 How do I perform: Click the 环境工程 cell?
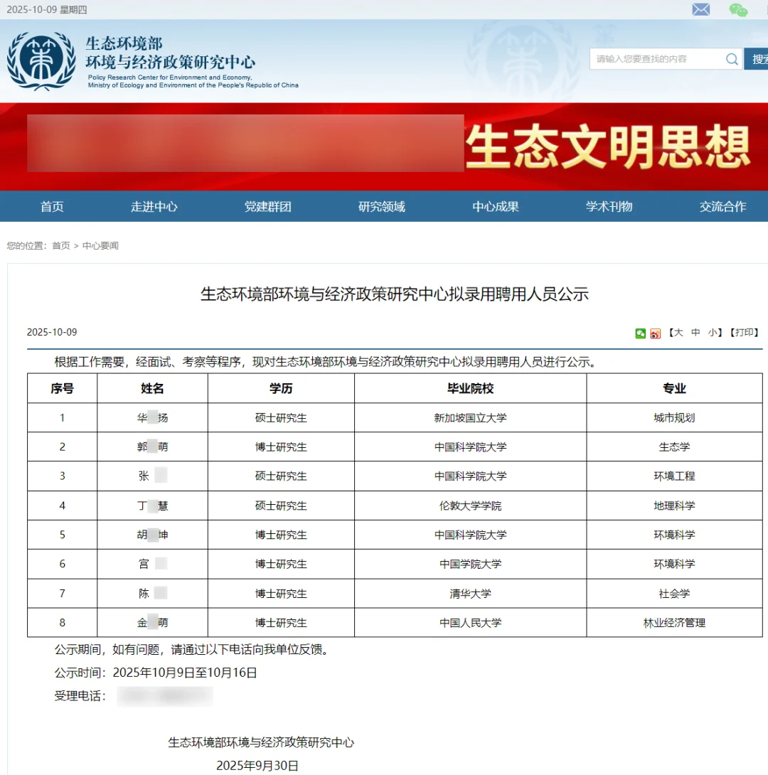tap(674, 476)
